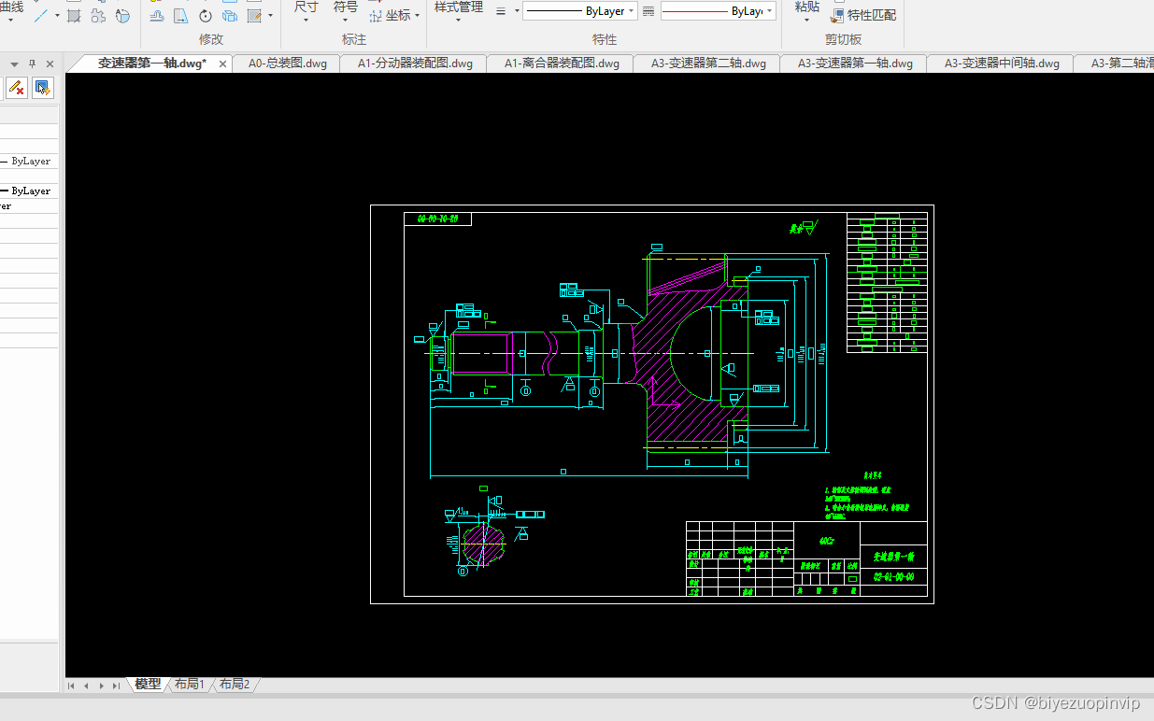The image size is (1154, 721).
Task: Switch to A3-变速器第一轴.dwg tab
Action: tap(855, 64)
